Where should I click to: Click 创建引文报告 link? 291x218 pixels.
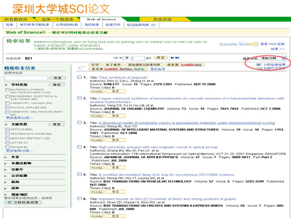tap(275, 68)
